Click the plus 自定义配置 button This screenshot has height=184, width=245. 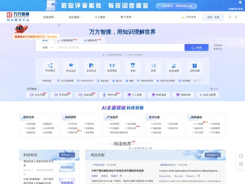208,95
